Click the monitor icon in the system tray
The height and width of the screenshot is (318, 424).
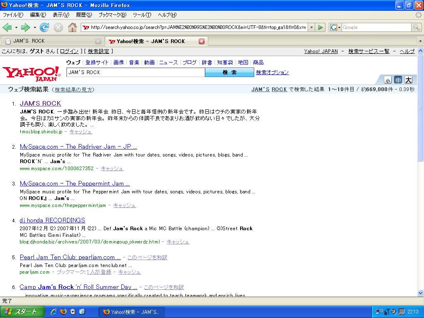click(x=402, y=312)
